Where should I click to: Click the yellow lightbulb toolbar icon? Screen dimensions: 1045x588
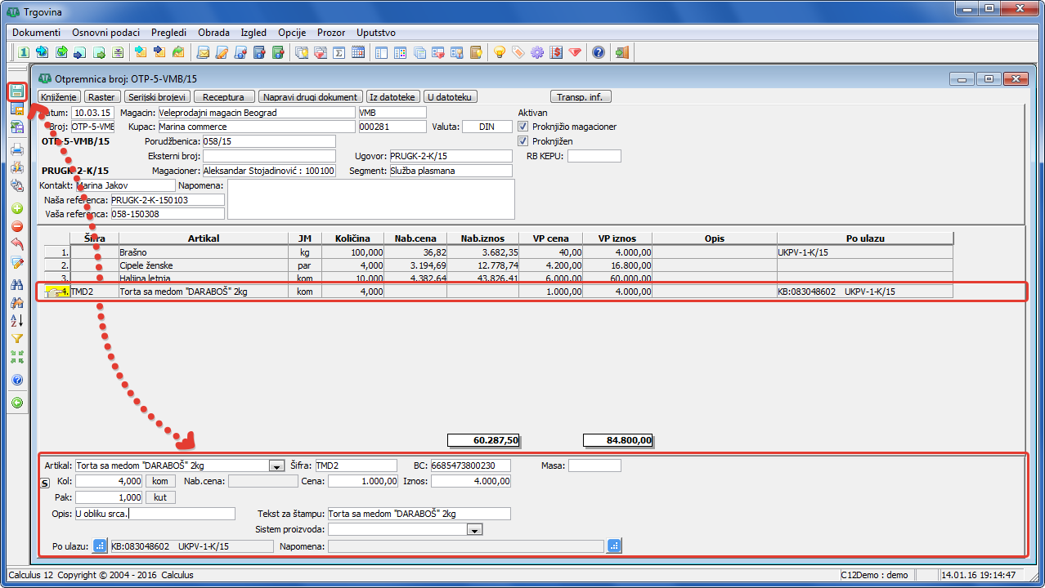[x=499, y=53]
